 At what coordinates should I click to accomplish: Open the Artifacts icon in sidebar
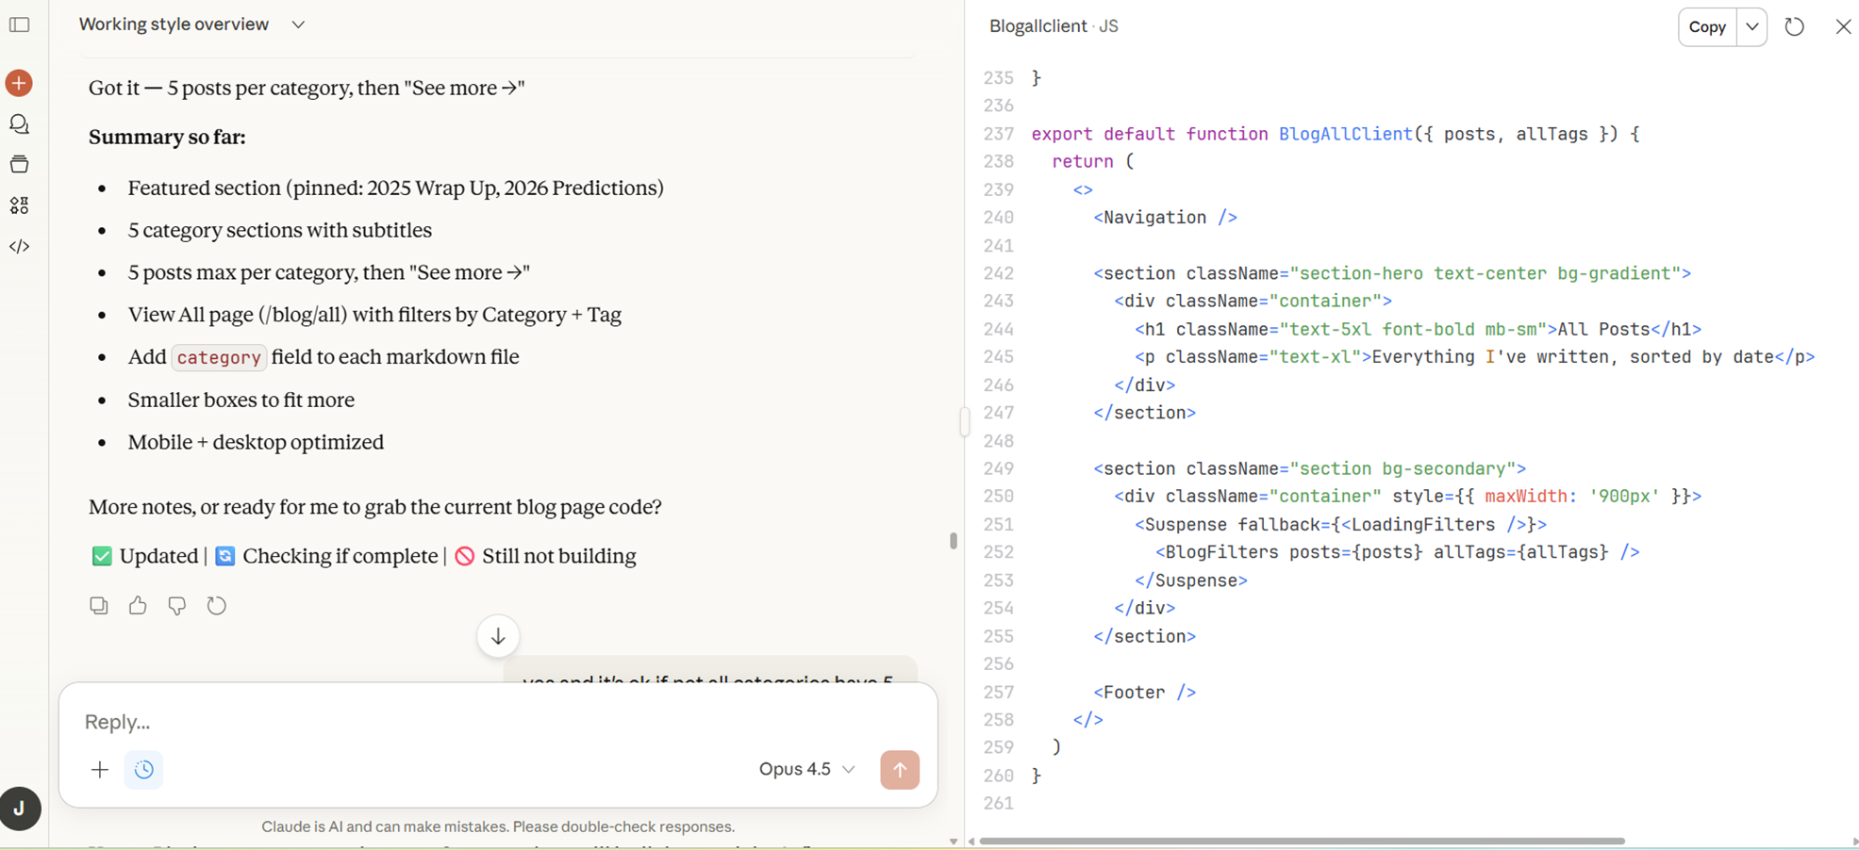[19, 205]
